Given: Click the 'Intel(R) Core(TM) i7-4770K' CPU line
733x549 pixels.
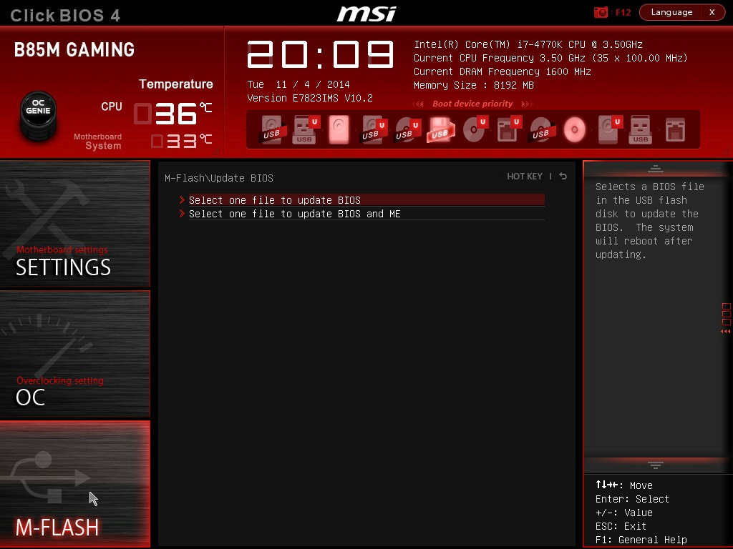Looking at the screenshot, I should (528, 44).
